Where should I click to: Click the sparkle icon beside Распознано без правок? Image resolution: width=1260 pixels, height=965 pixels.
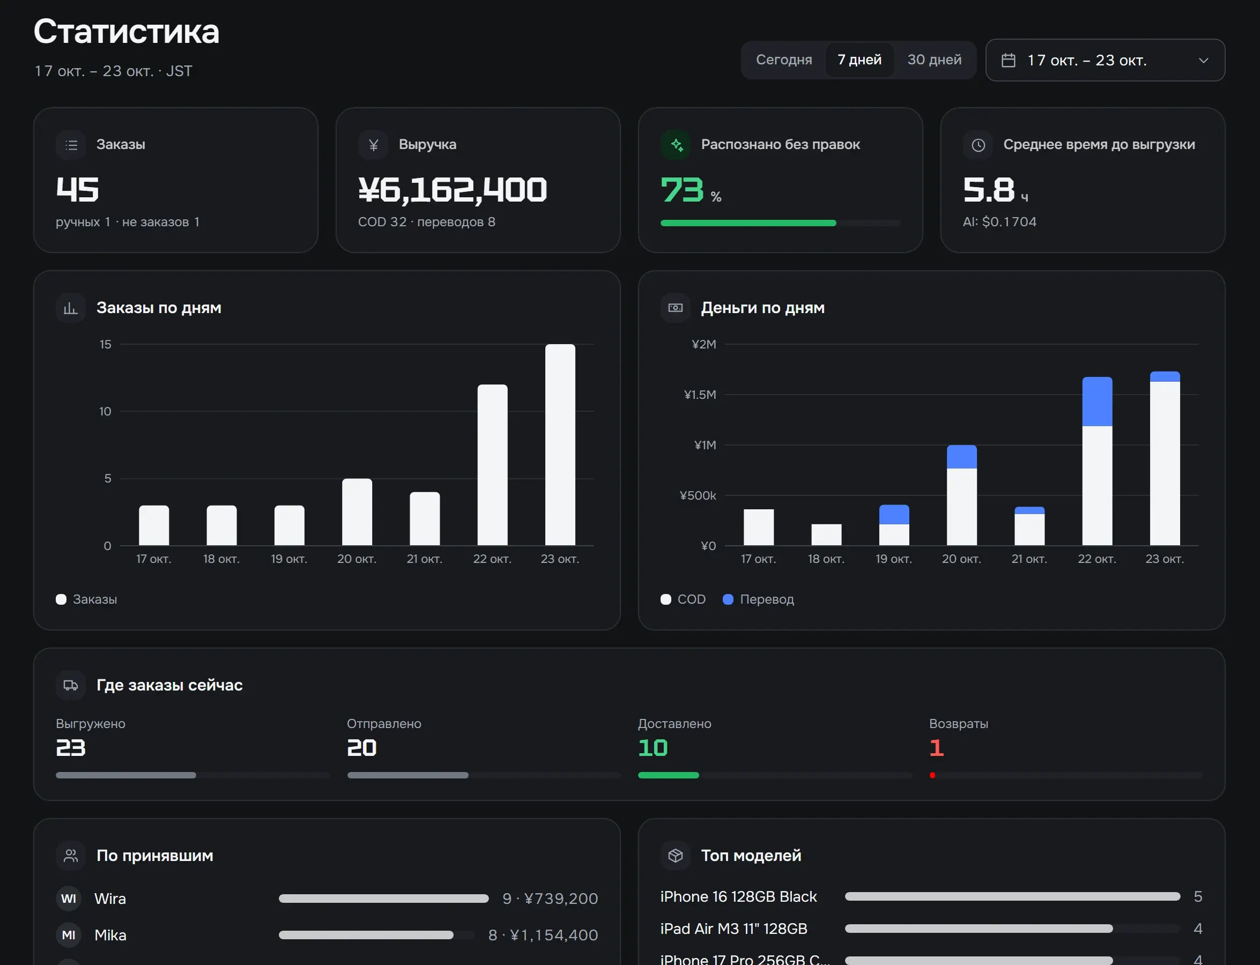(x=676, y=145)
